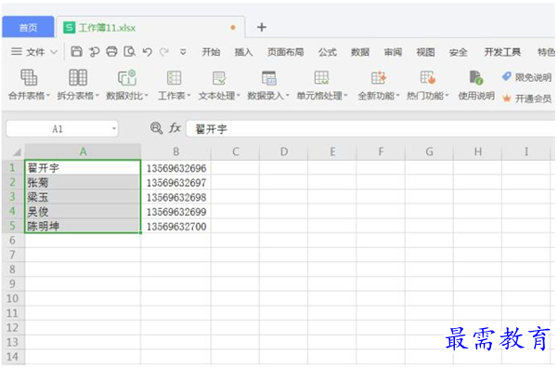Click cell containing 梁玉
This screenshot has height=368, width=558.
[83, 197]
